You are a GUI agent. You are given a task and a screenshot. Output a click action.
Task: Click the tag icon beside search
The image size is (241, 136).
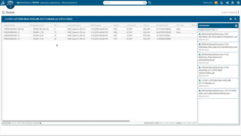coord(150,3)
